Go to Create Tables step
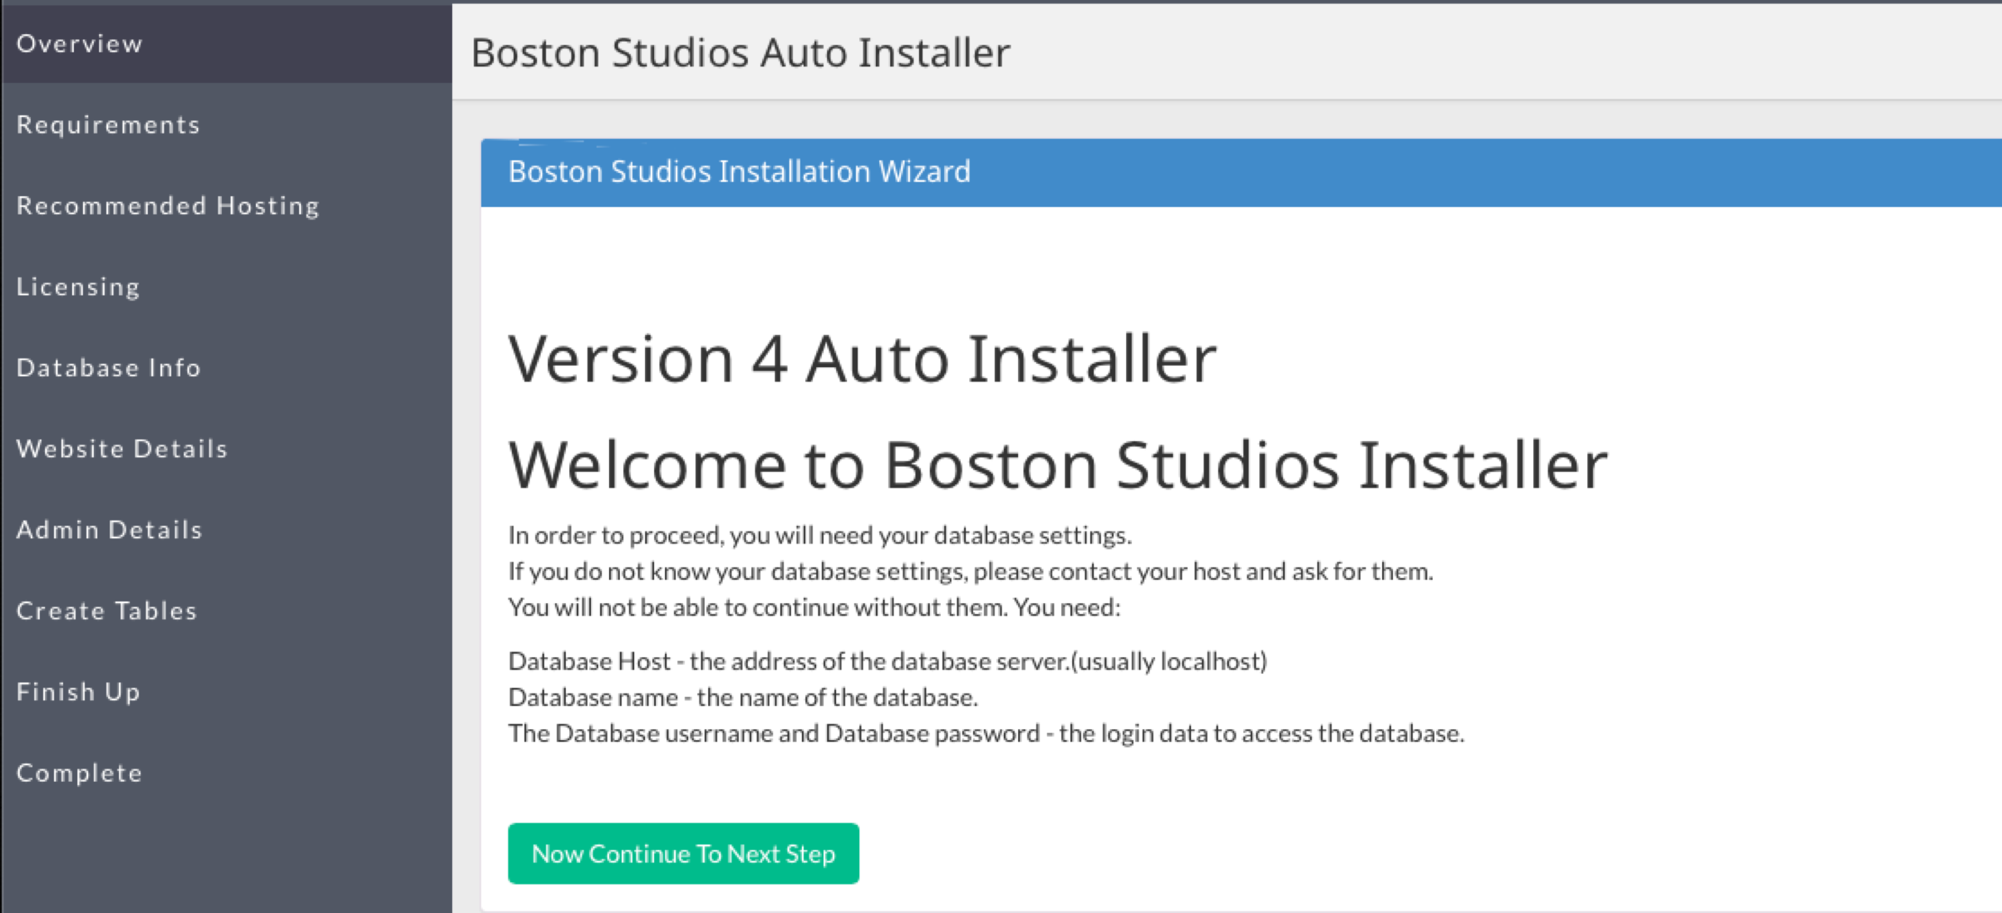 click(x=106, y=611)
